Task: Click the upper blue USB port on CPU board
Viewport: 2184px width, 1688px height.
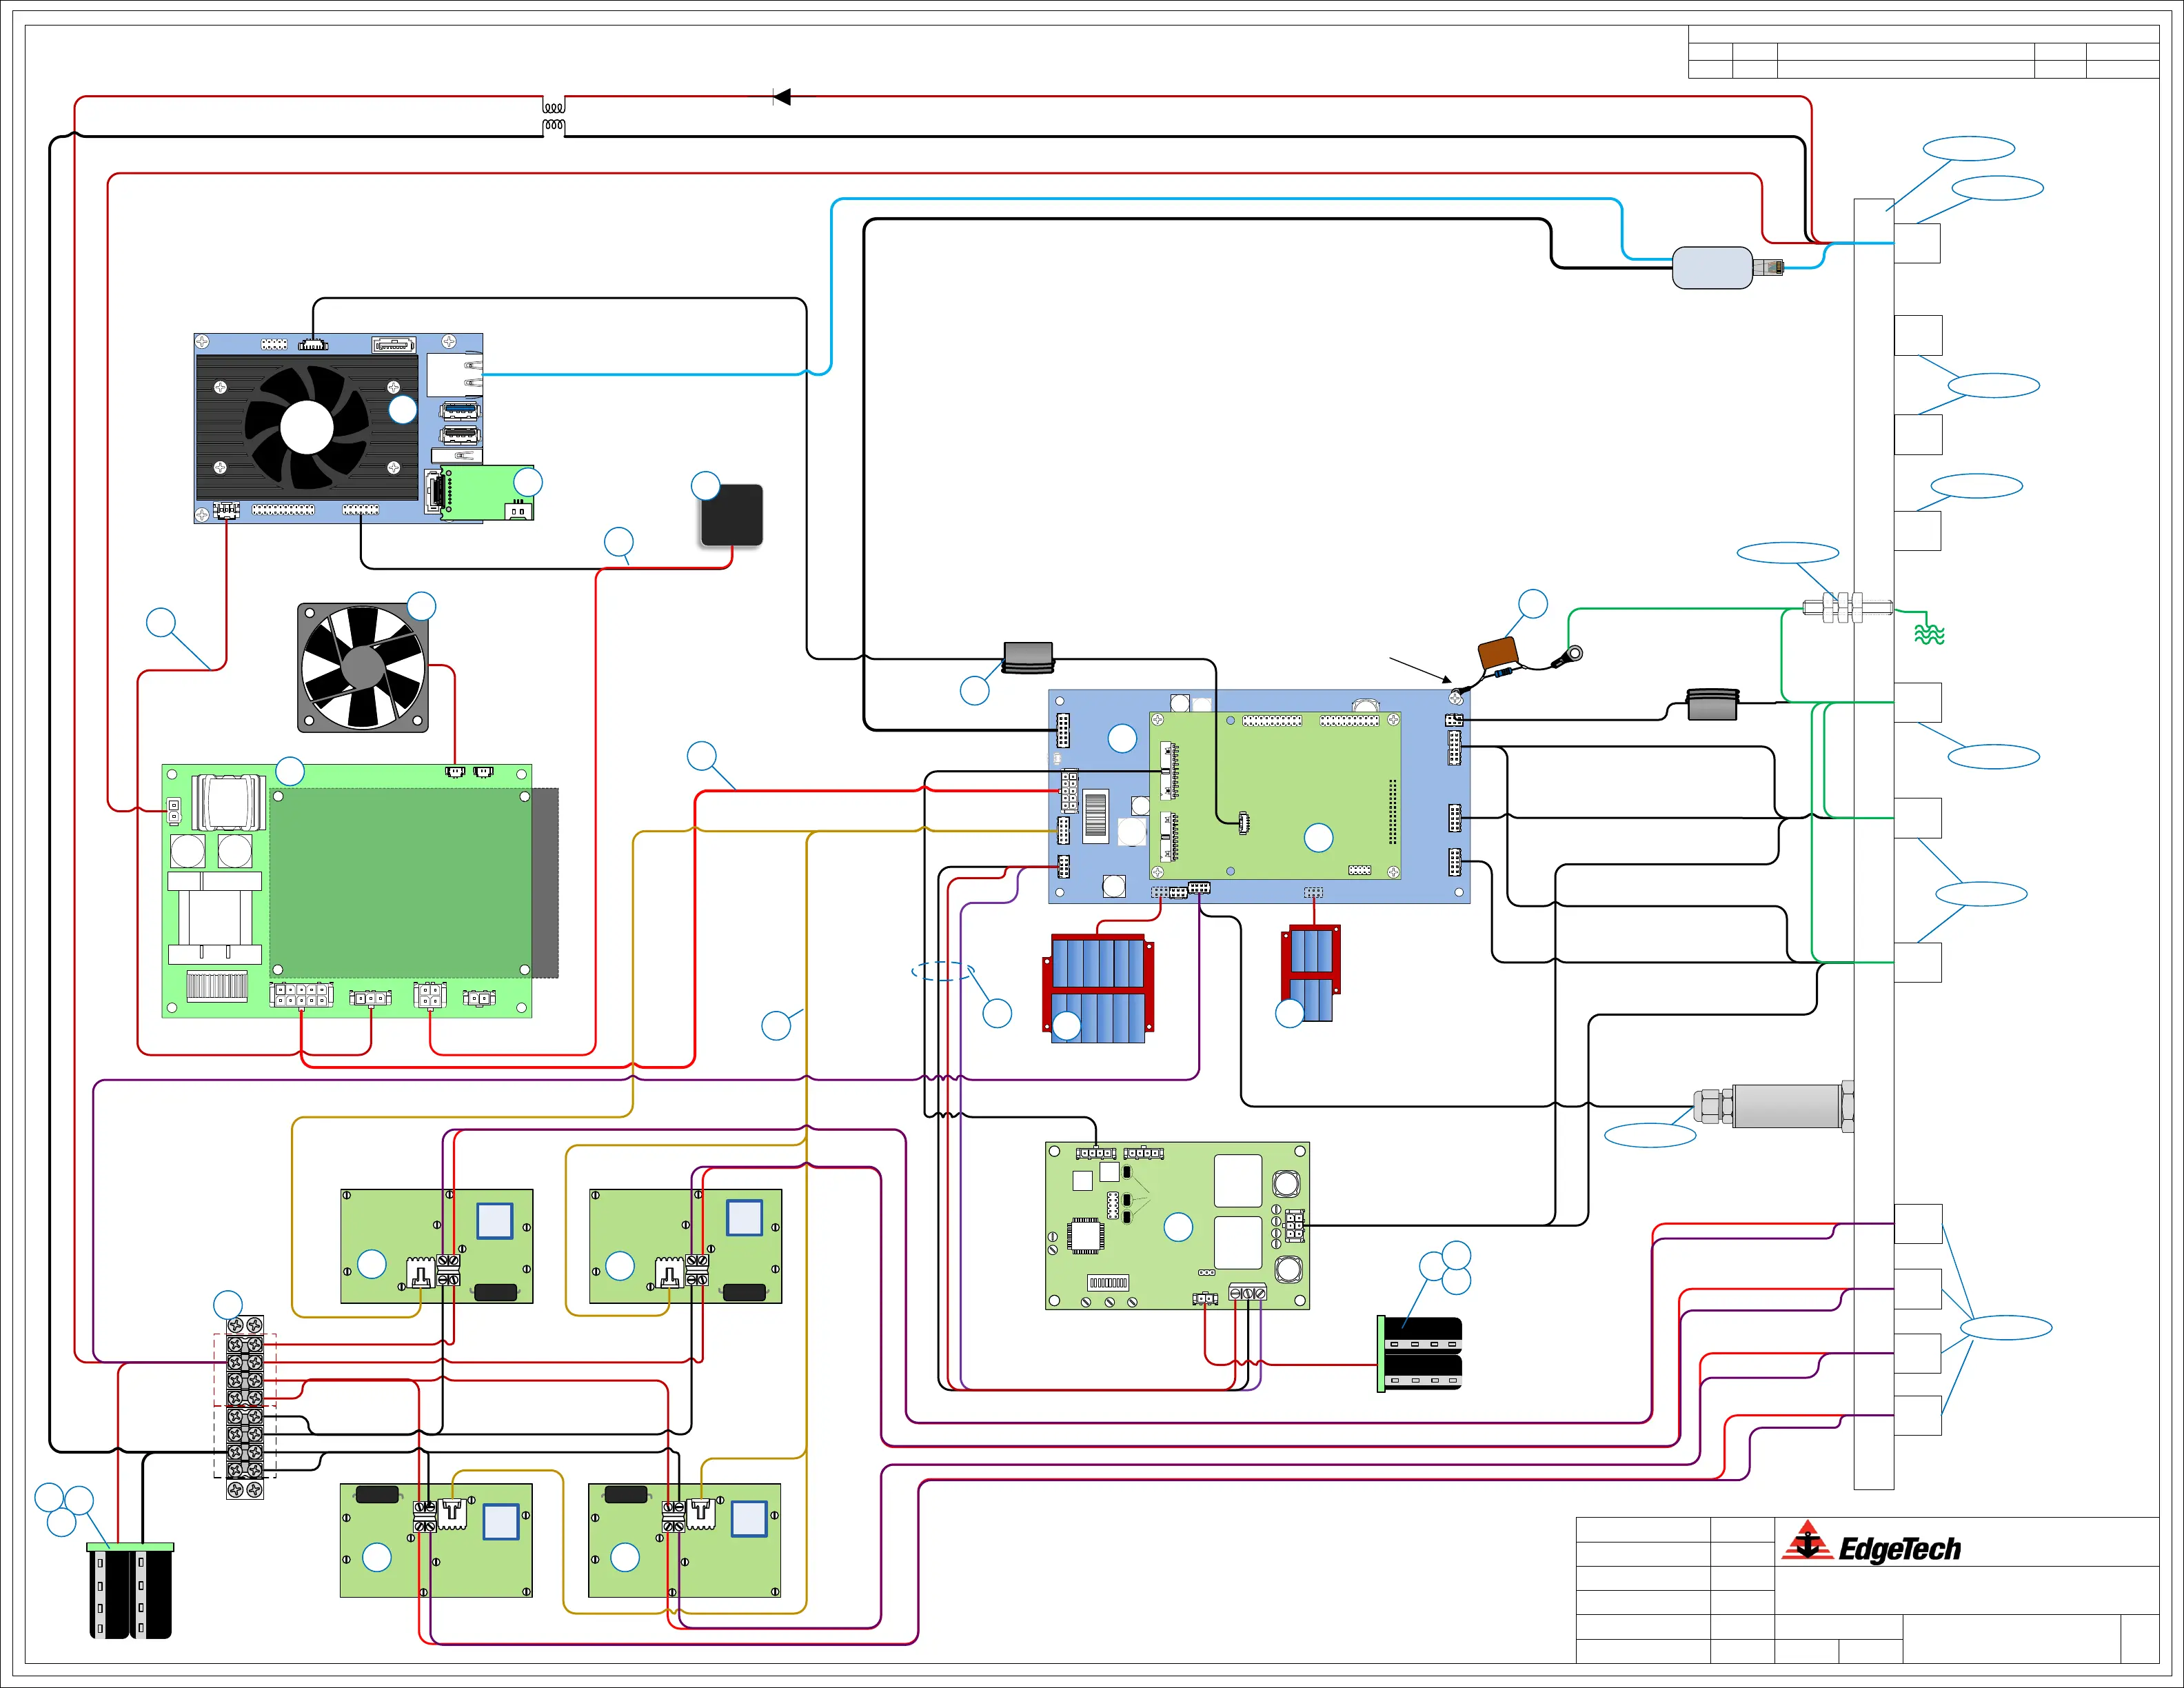Action: coord(460,411)
